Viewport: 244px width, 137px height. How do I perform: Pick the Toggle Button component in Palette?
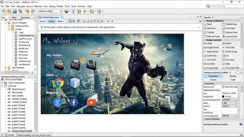(x=211, y=48)
